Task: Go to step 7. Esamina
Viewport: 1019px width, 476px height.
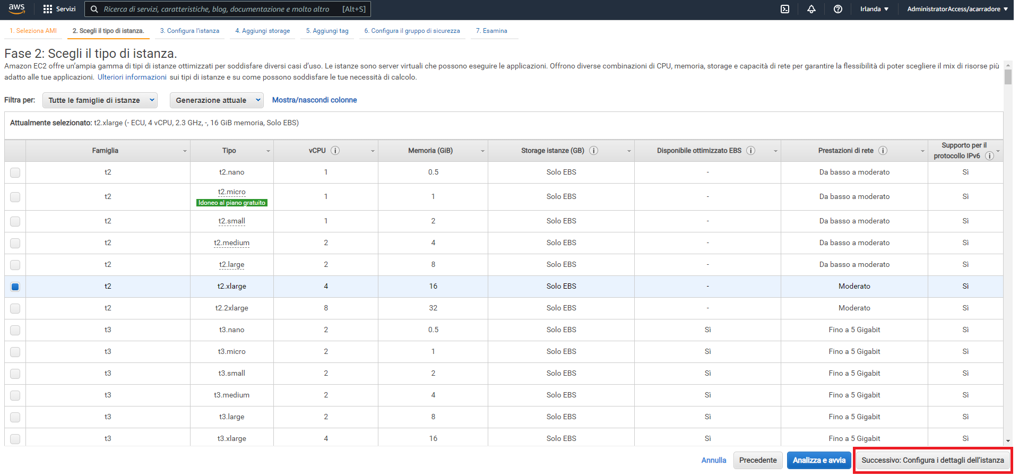Action: (x=491, y=31)
